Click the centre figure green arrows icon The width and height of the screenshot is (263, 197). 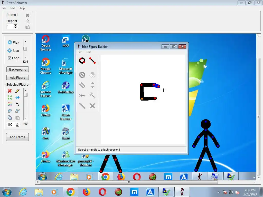[10, 97]
